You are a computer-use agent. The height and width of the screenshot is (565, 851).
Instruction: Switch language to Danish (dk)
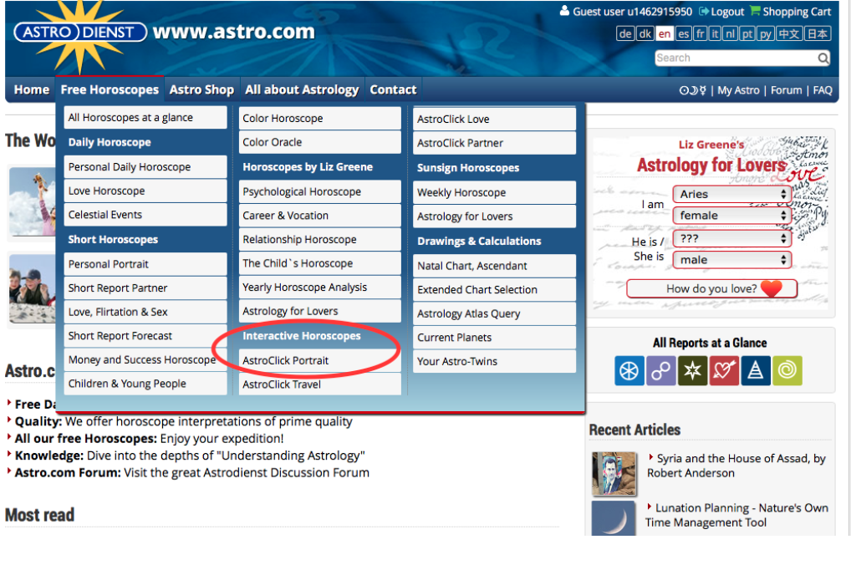(645, 33)
